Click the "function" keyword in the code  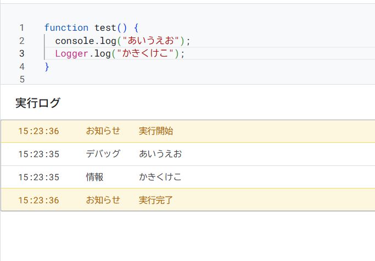pyautogui.click(x=66, y=27)
